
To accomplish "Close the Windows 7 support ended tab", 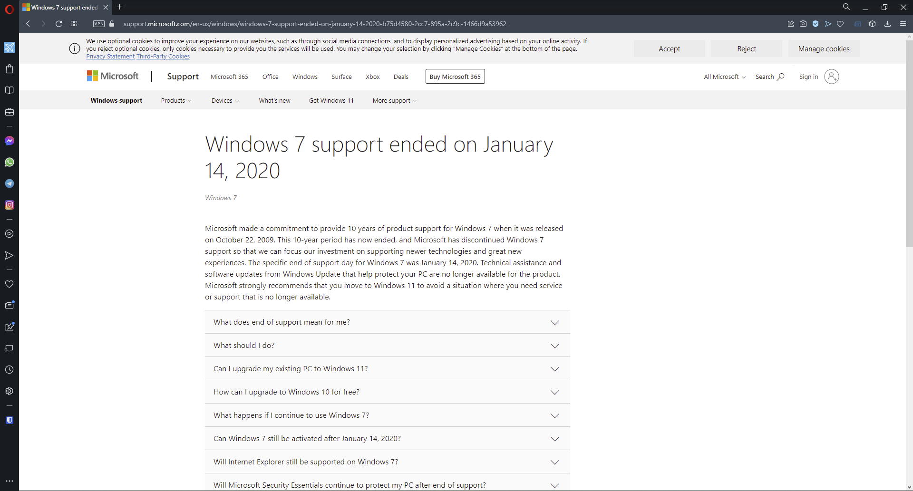I will pyautogui.click(x=106, y=7).
